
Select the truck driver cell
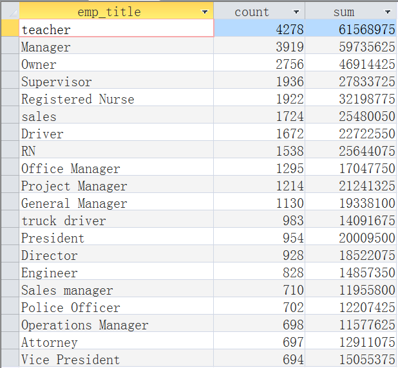pyautogui.click(x=117, y=219)
